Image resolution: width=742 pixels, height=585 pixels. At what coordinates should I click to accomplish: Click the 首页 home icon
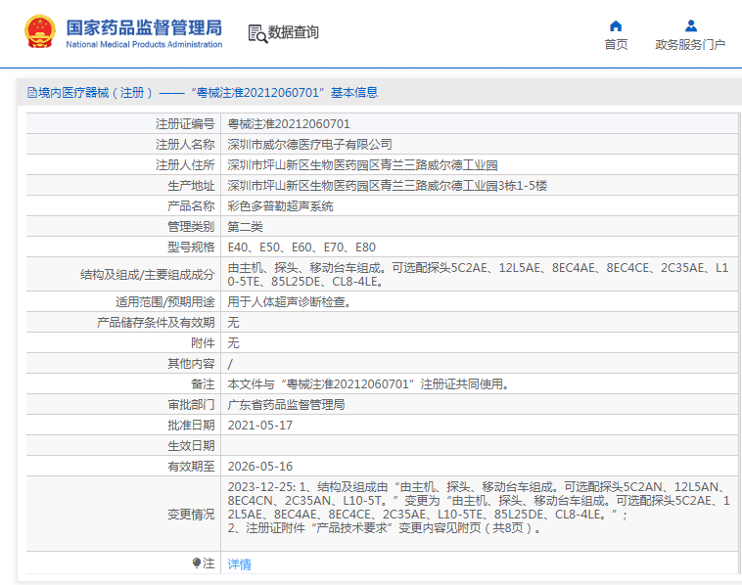coord(616,25)
